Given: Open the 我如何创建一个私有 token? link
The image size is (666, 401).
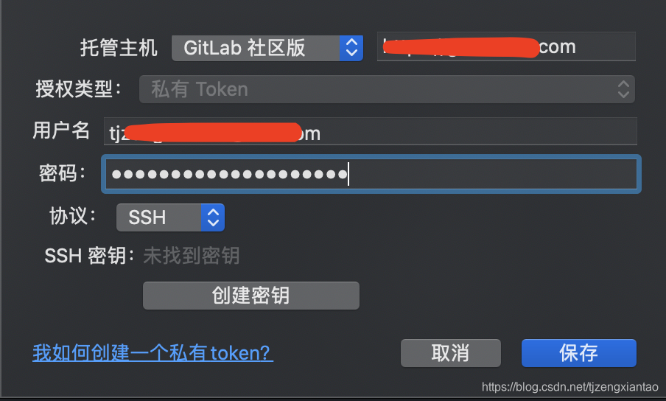Looking at the screenshot, I should coord(153,353).
